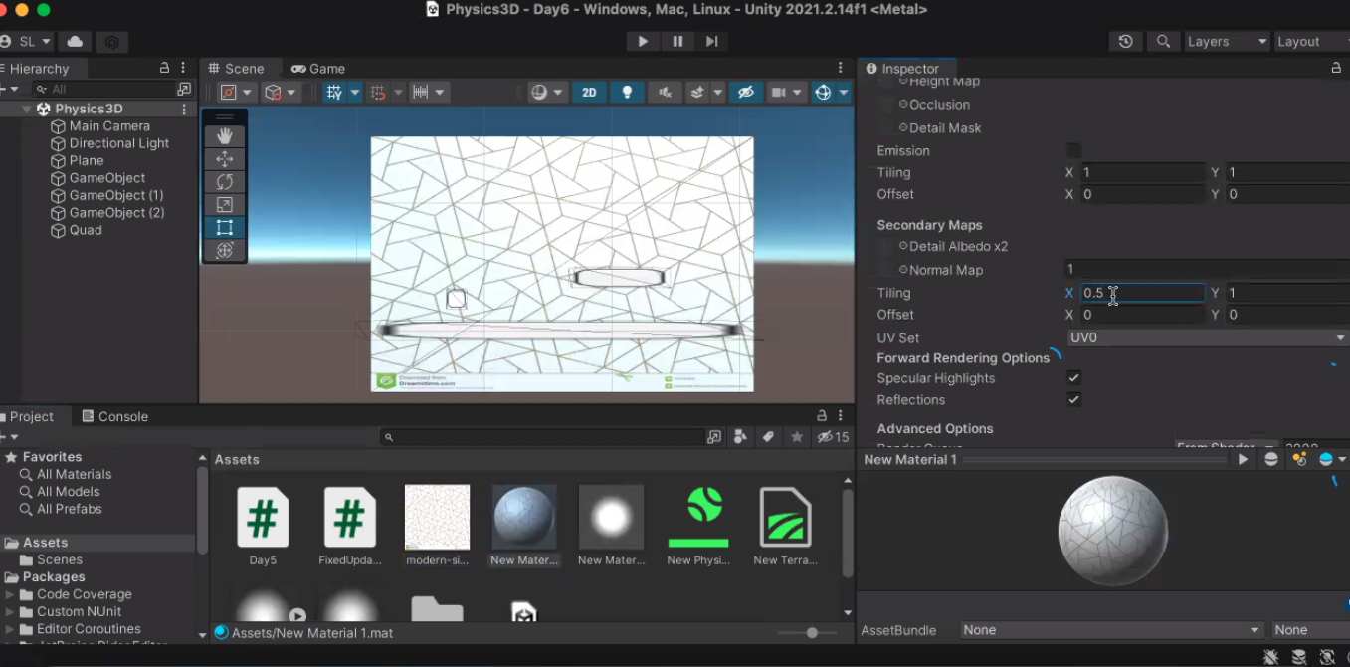This screenshot has height=667, width=1350.
Task: Click the Pause button in the toolbar
Action: click(677, 41)
